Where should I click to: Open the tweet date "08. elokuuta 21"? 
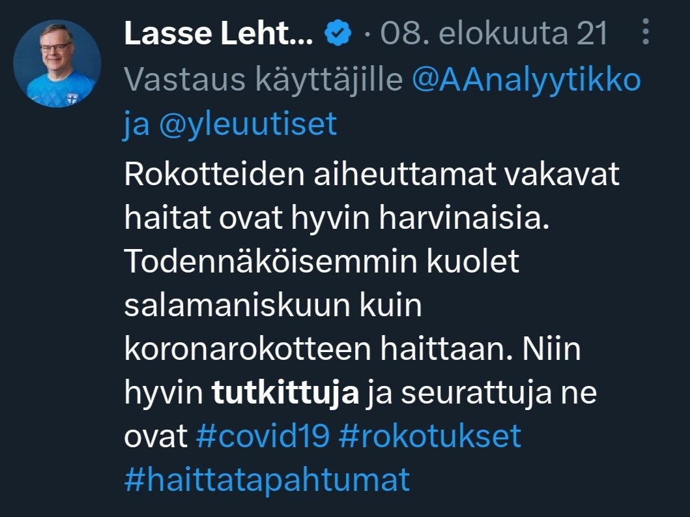click(x=494, y=35)
